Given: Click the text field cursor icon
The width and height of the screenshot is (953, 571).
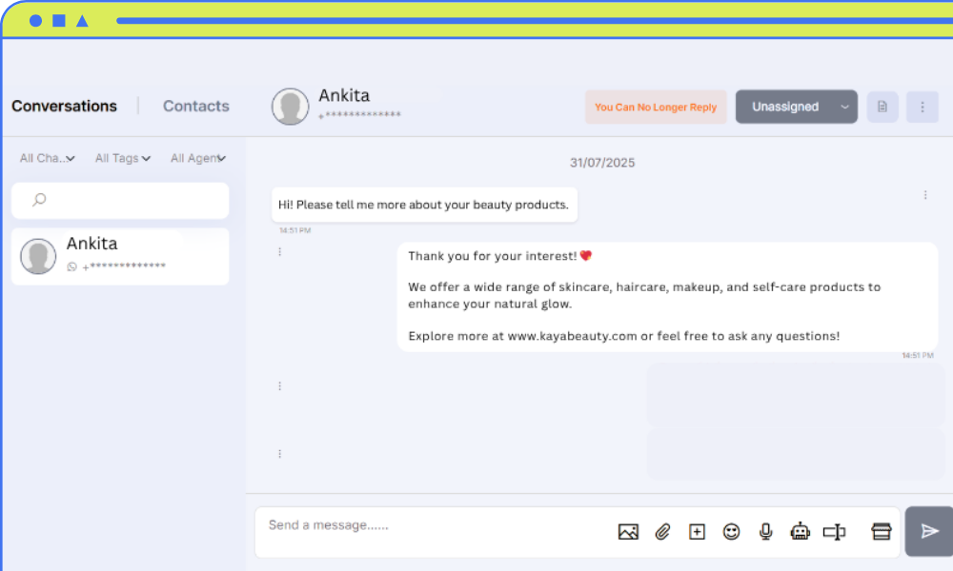Looking at the screenshot, I should pyautogui.click(x=834, y=532).
